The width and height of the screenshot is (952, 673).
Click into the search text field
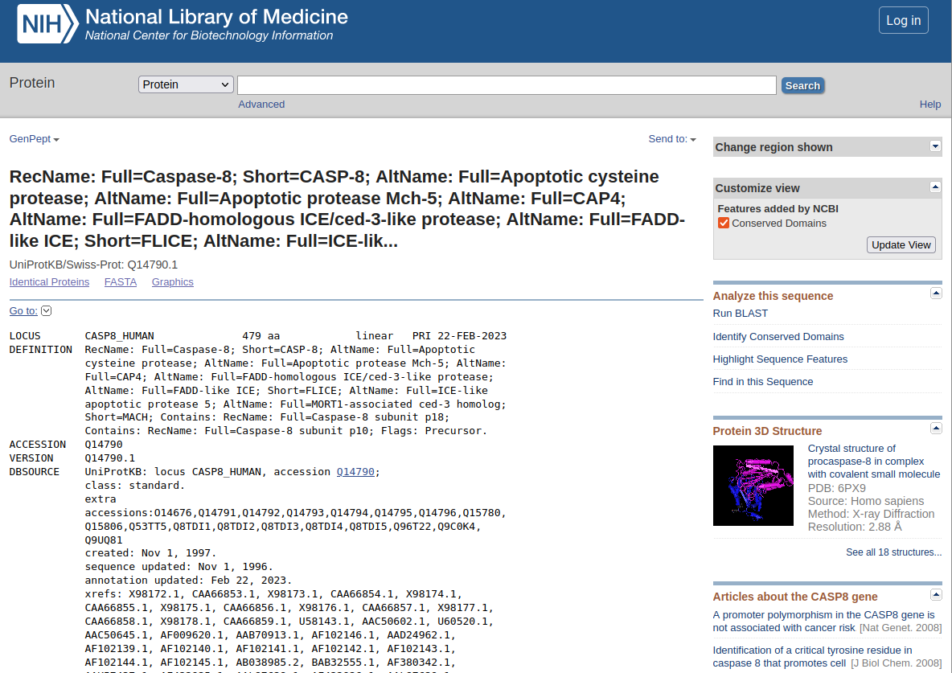coord(507,85)
